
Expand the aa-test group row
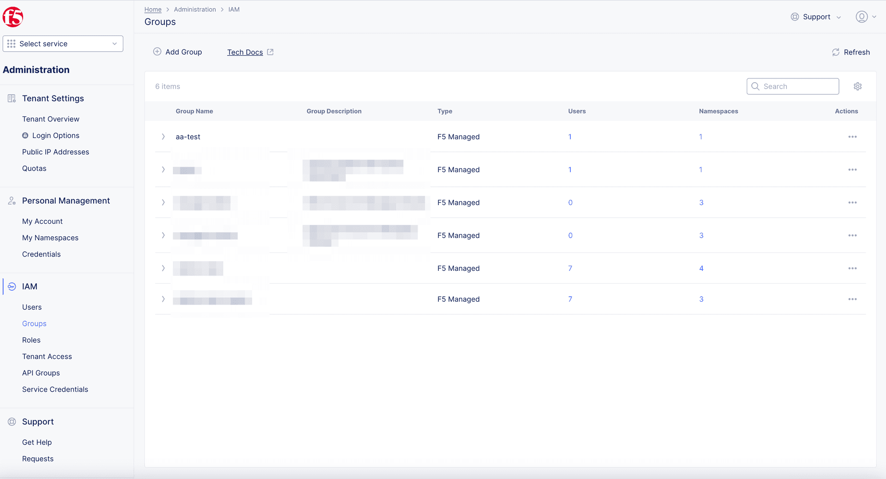point(163,137)
